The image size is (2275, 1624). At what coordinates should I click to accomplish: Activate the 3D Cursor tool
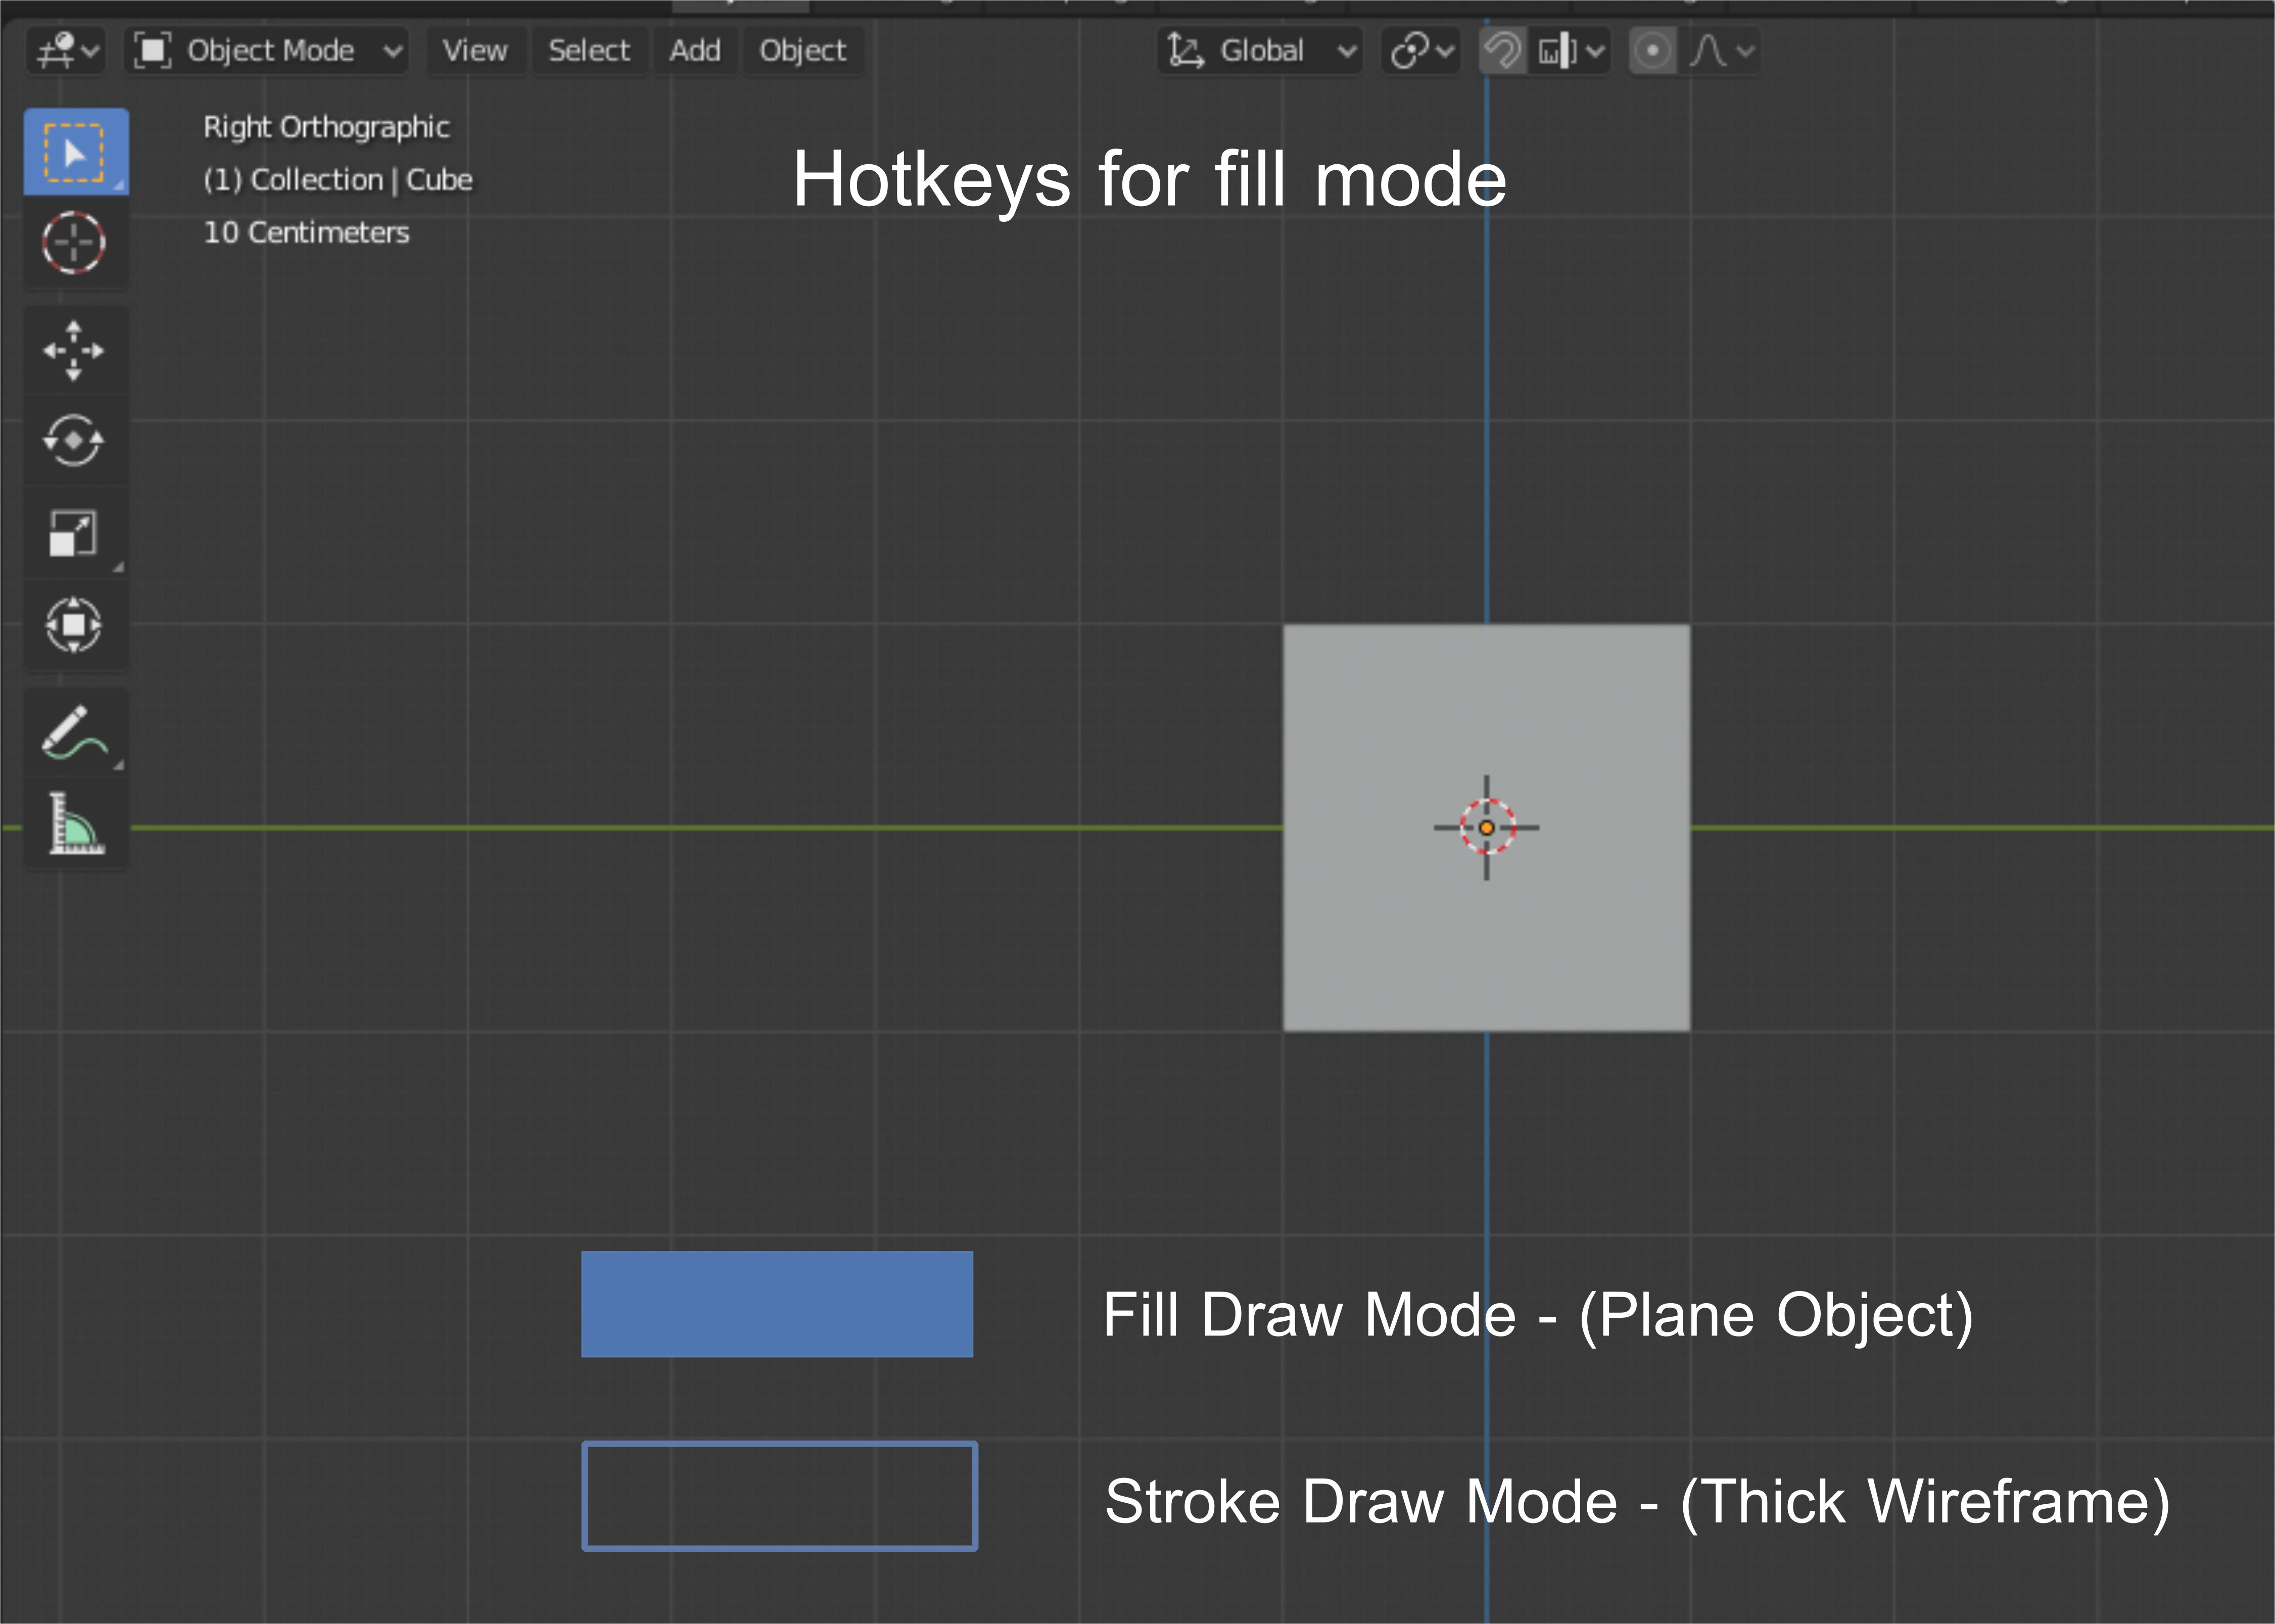75,243
